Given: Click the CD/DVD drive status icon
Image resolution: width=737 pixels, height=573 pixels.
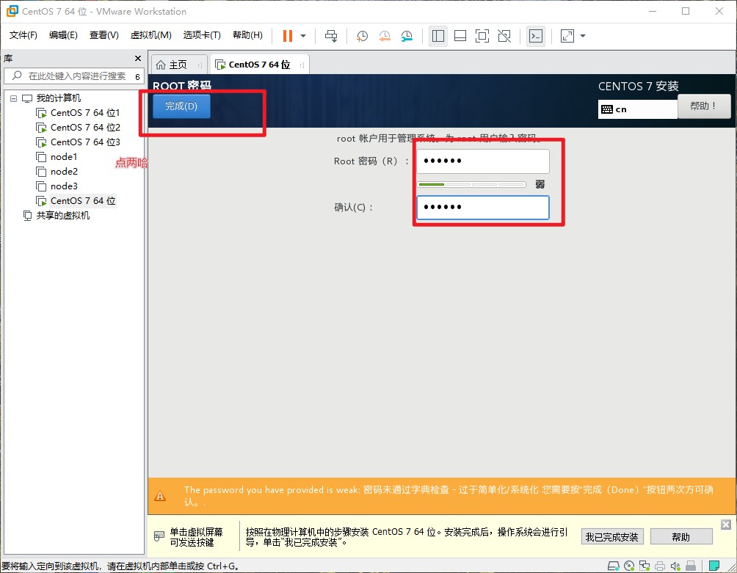Looking at the screenshot, I should coord(629,566).
